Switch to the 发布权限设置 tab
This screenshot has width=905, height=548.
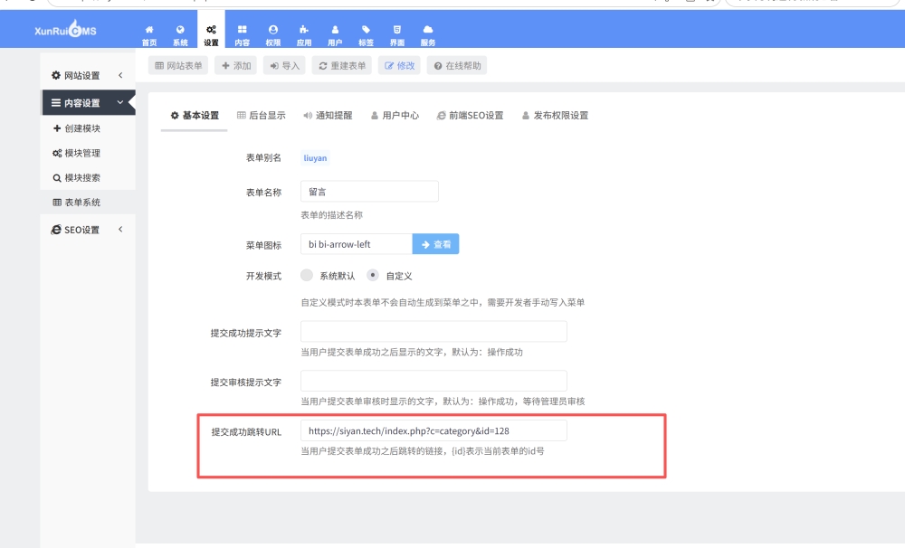coord(555,116)
